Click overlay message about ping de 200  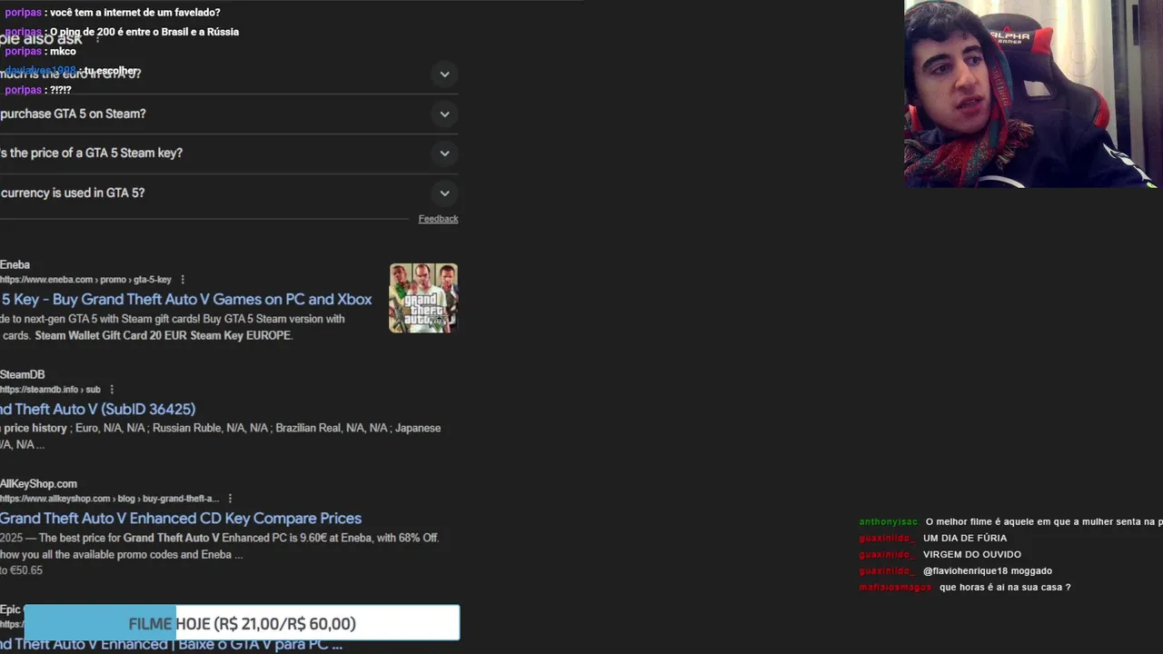pyautogui.click(x=144, y=32)
